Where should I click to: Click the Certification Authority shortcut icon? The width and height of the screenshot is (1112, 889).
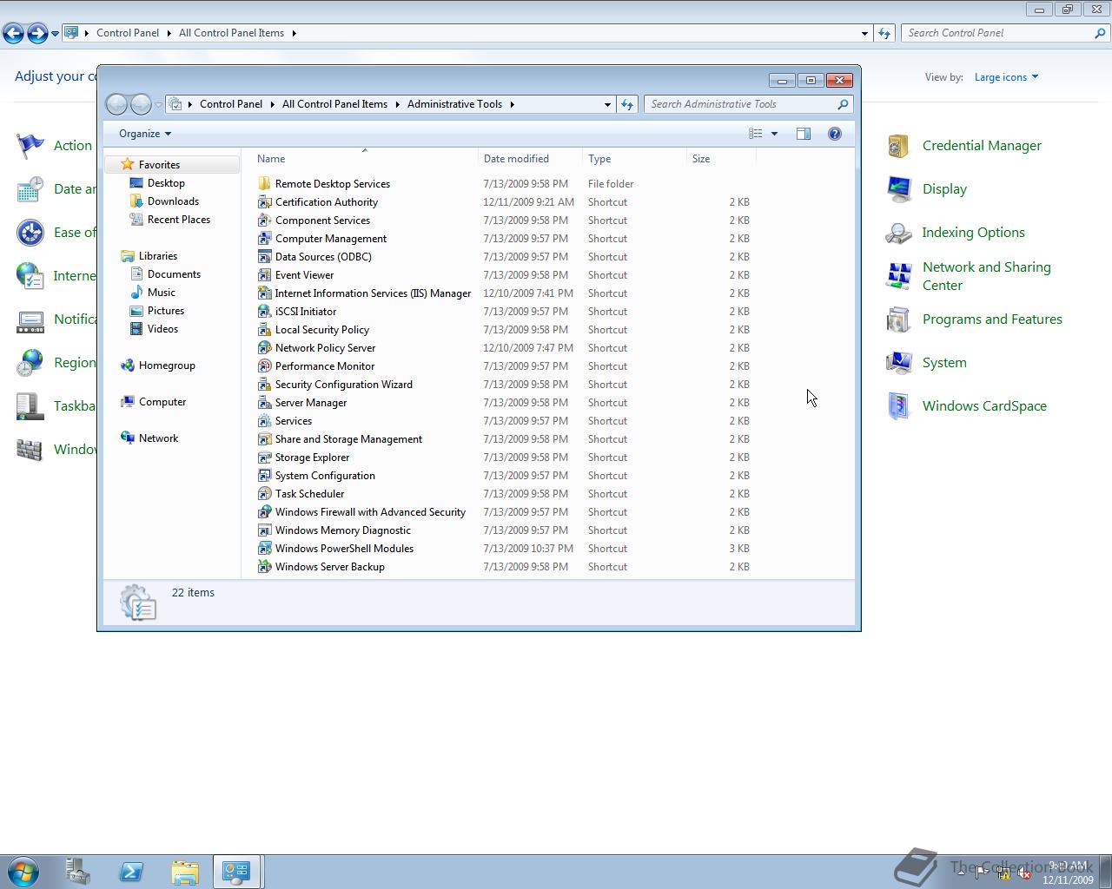click(264, 202)
